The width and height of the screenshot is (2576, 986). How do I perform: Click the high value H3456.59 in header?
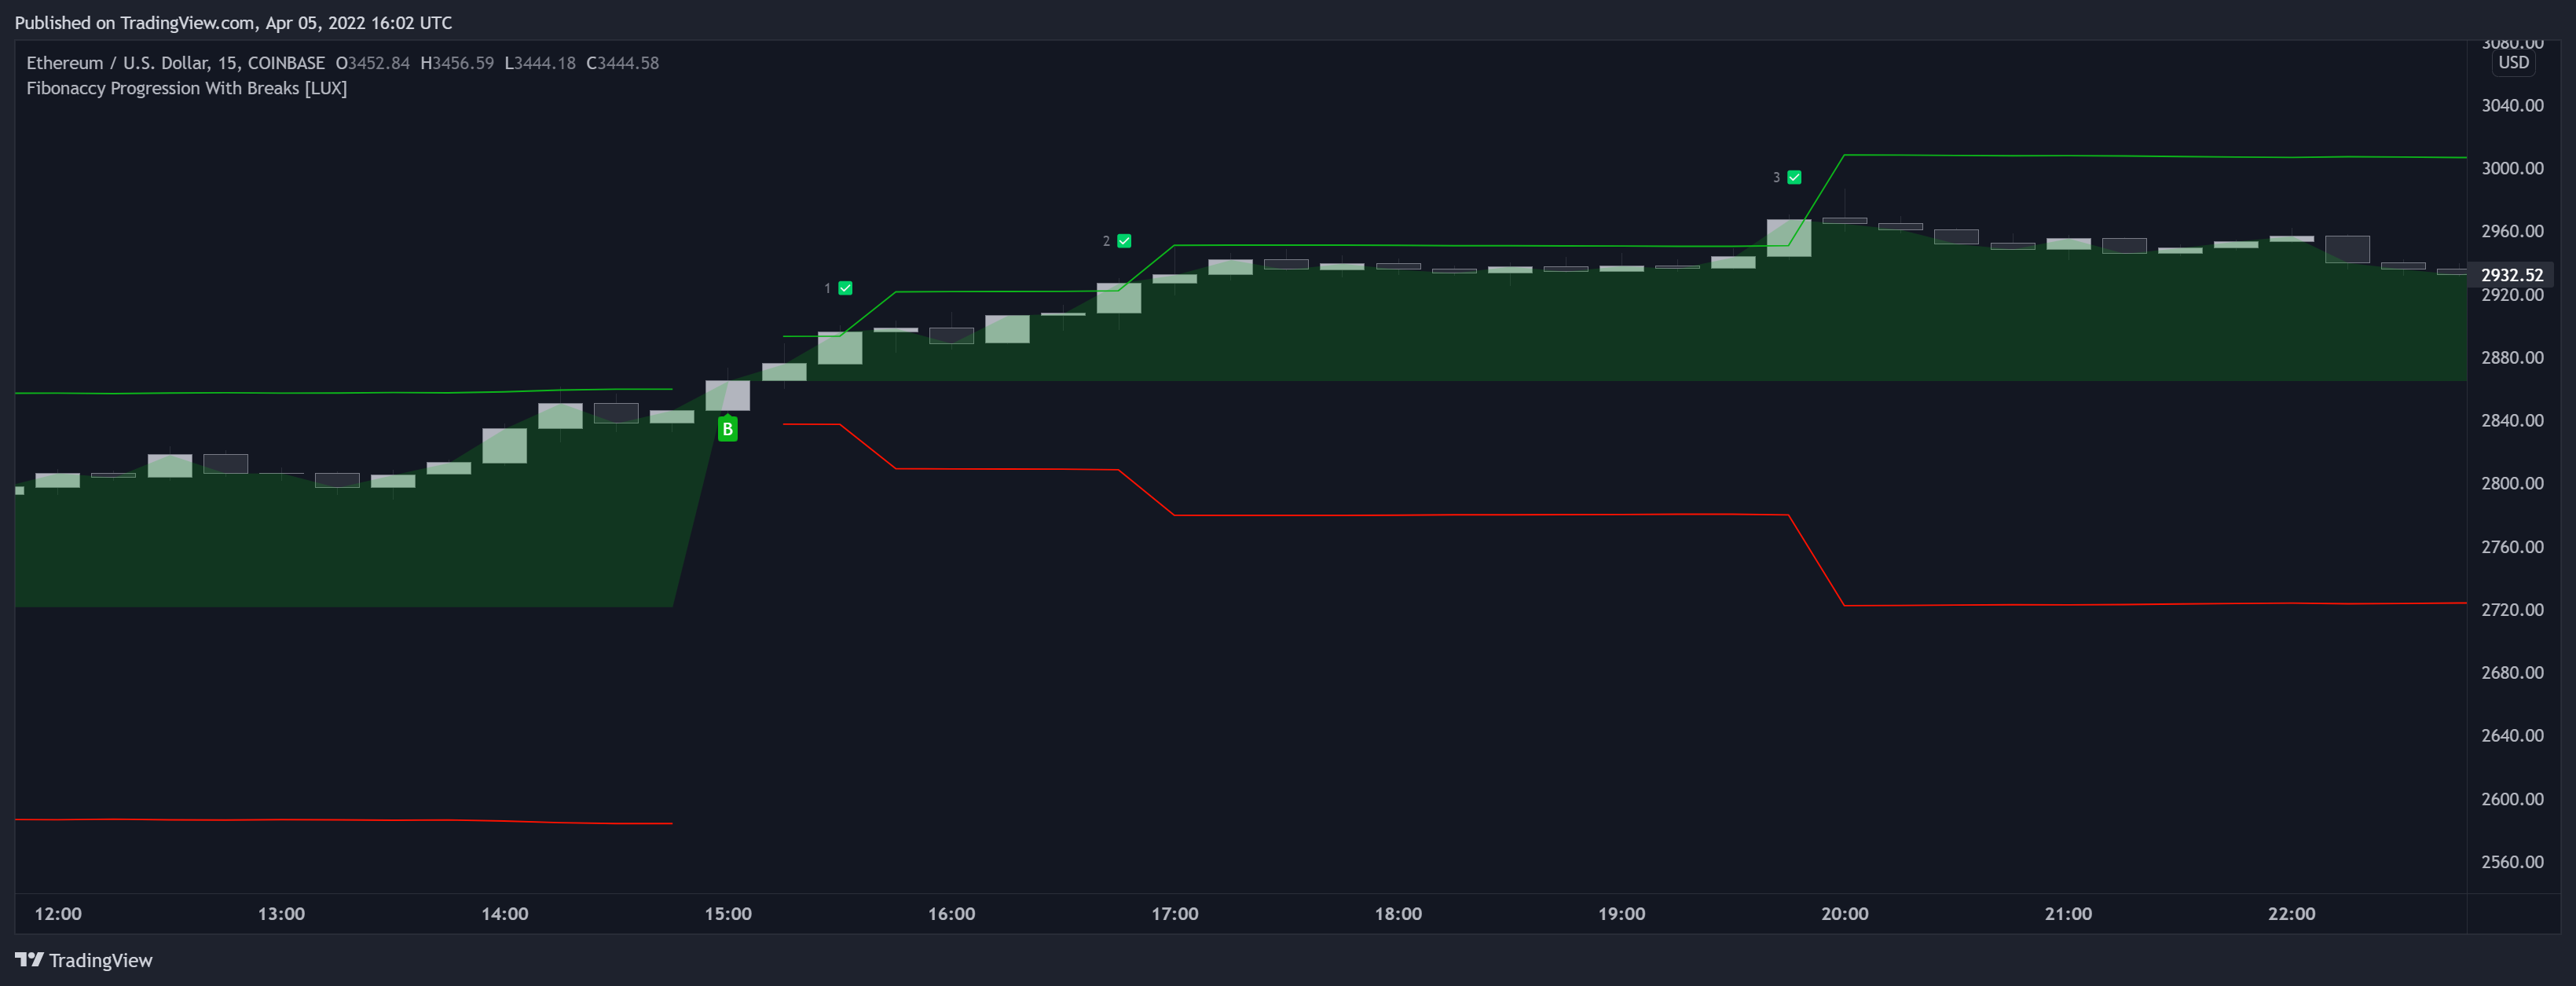pos(457,63)
